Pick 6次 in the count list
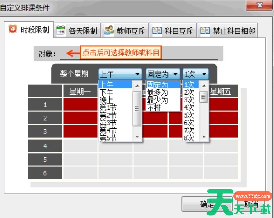274x218 pixels. point(191,123)
